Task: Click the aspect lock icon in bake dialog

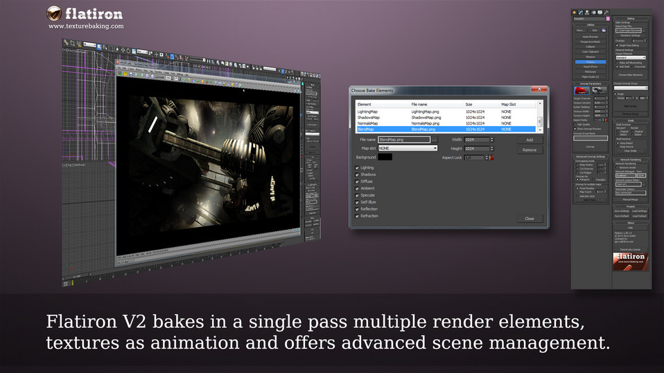Action: click(x=491, y=157)
